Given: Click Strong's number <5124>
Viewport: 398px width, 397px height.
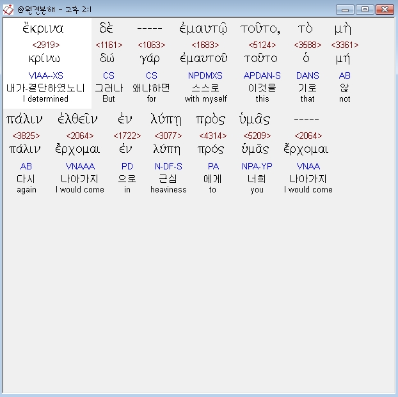Looking at the screenshot, I should [262, 45].
